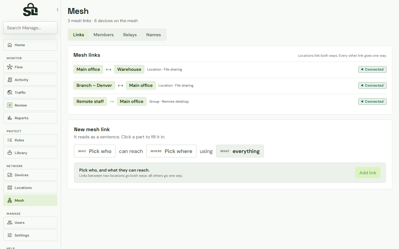This screenshot has width=399, height=249.
Task: Click the MANAGE section label
Action: pyautogui.click(x=14, y=214)
